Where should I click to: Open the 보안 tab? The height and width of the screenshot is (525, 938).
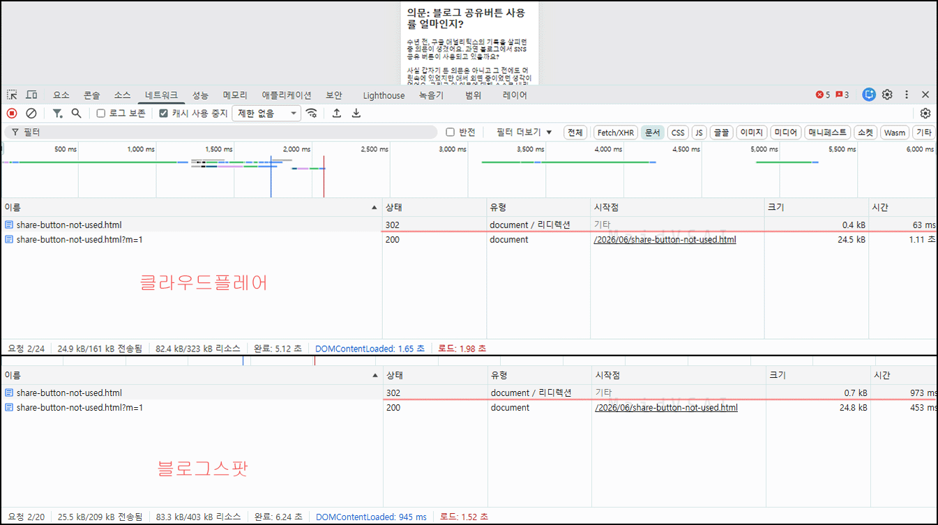(333, 96)
